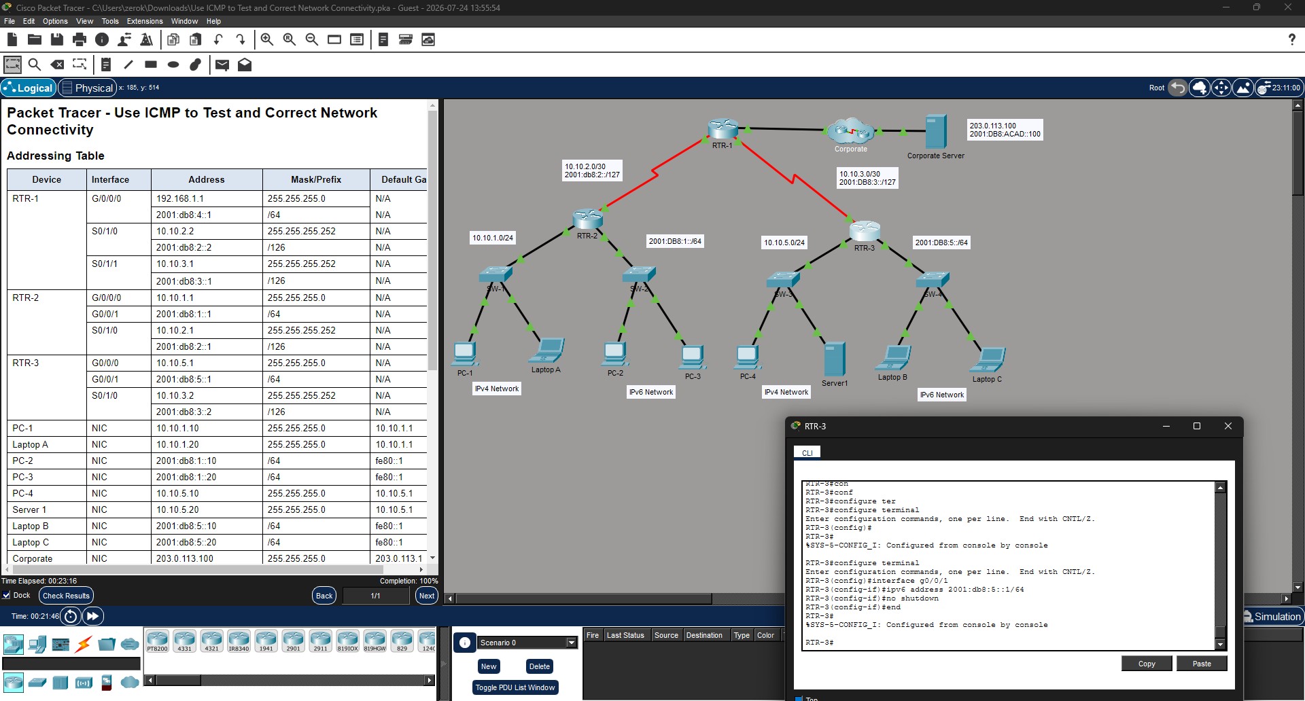Click Copy in RTR-3 window

point(1147,664)
